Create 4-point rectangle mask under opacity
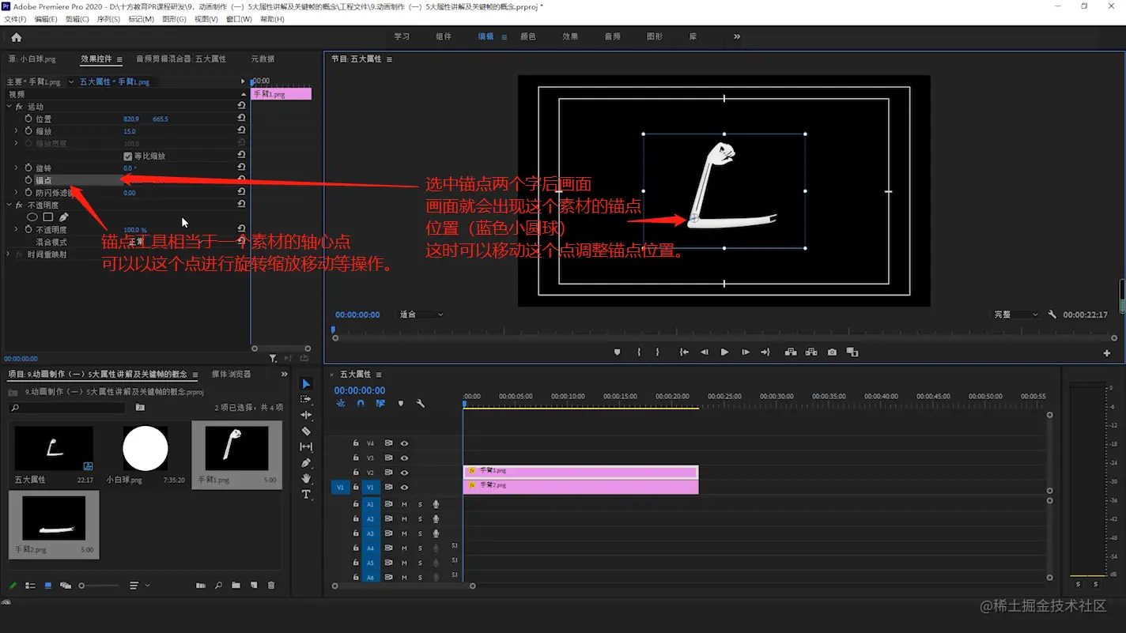Screen dimensions: 1126x633 pyautogui.click(x=48, y=217)
